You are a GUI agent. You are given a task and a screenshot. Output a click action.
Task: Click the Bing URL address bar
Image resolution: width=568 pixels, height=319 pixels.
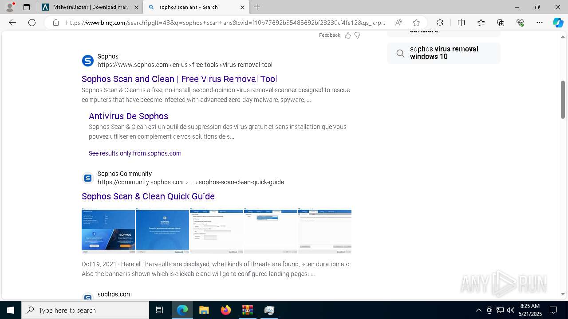225,23
